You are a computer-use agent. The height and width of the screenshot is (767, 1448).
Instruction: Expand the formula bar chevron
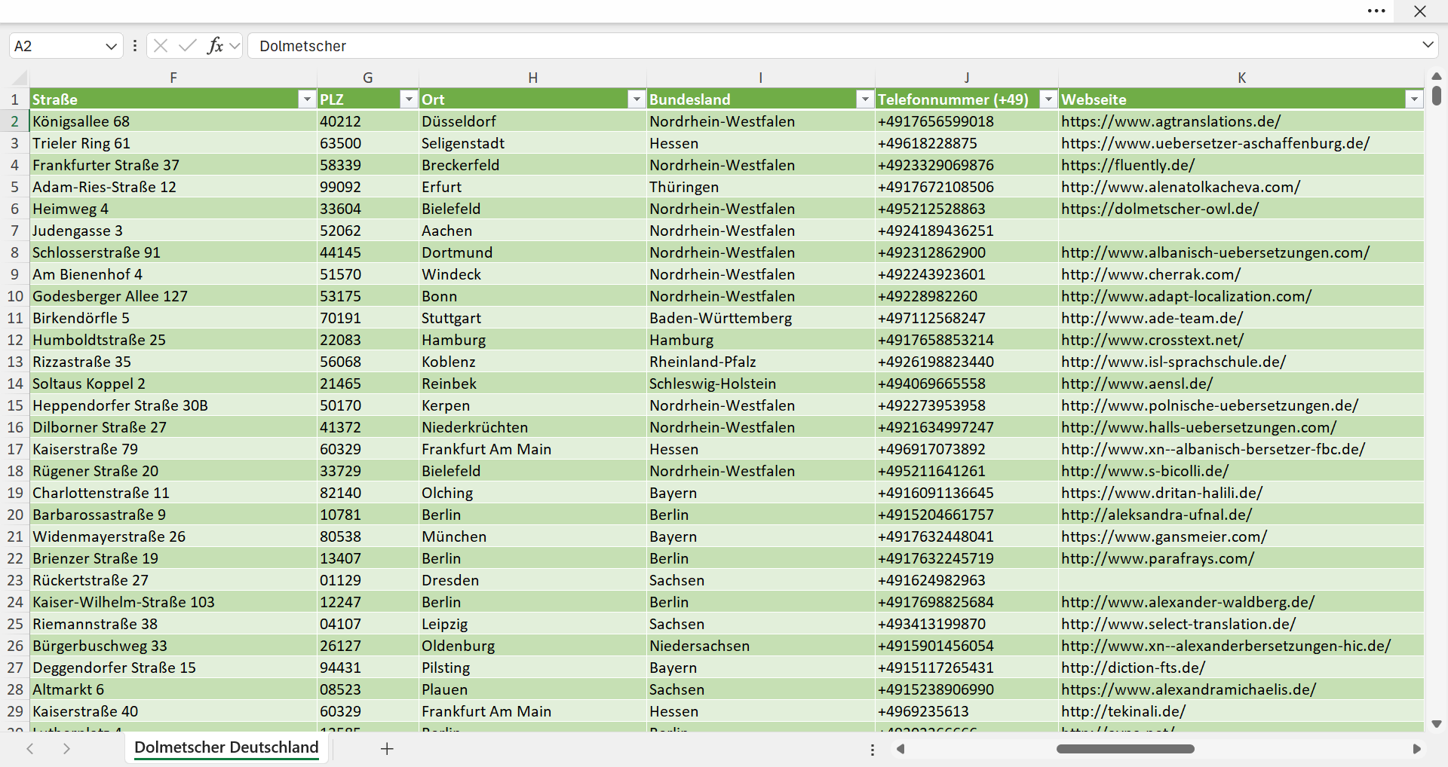1428,45
